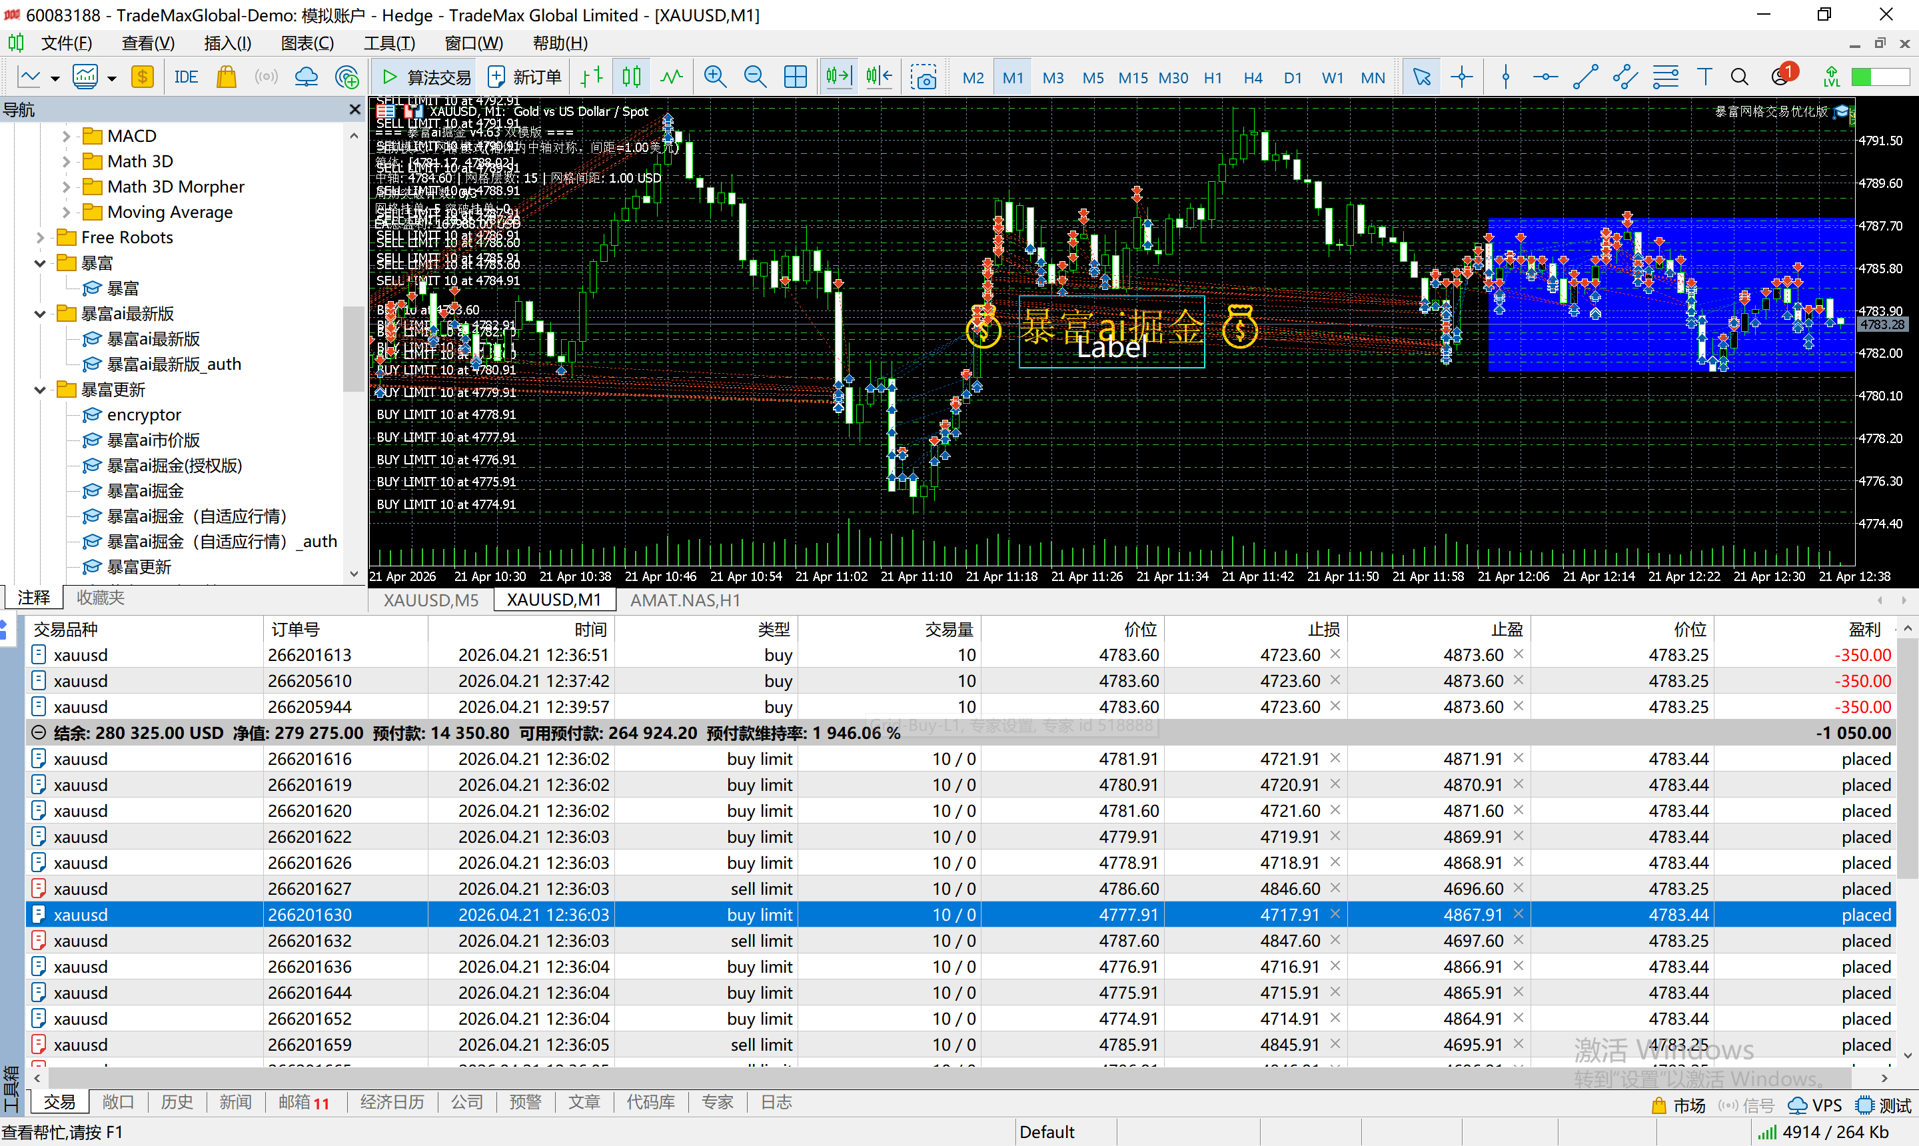
Task: Zoom in on the chart
Action: pos(715,77)
